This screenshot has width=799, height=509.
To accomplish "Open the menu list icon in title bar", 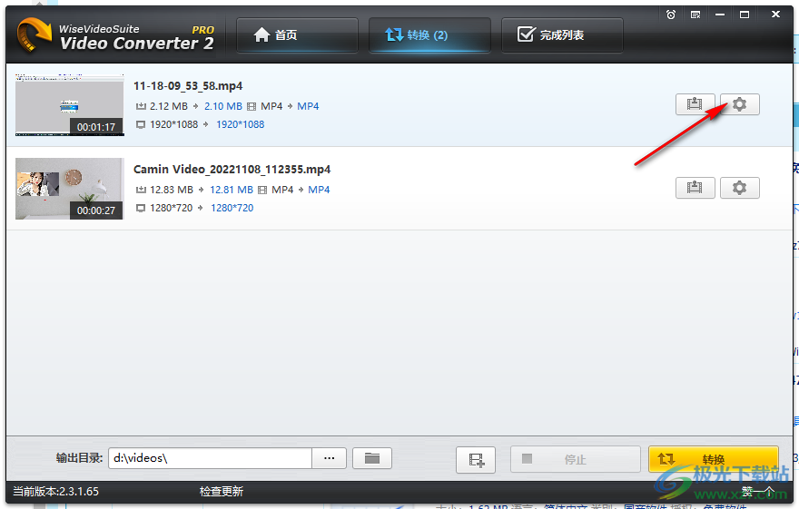I will point(695,15).
